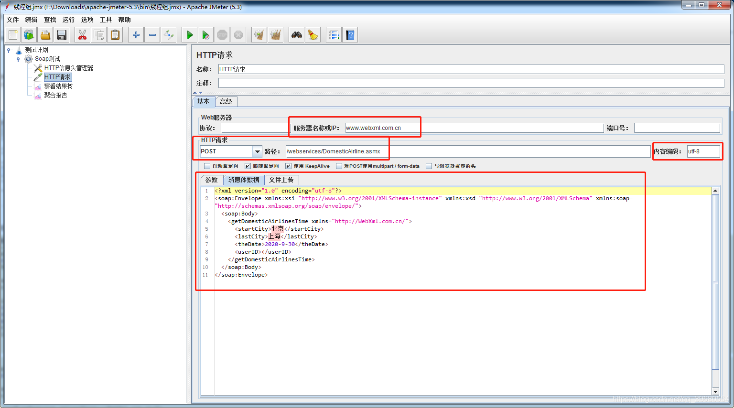This screenshot has width=734, height=408.
Task: Click the 内容编码 encoding field
Action: [x=703, y=151]
